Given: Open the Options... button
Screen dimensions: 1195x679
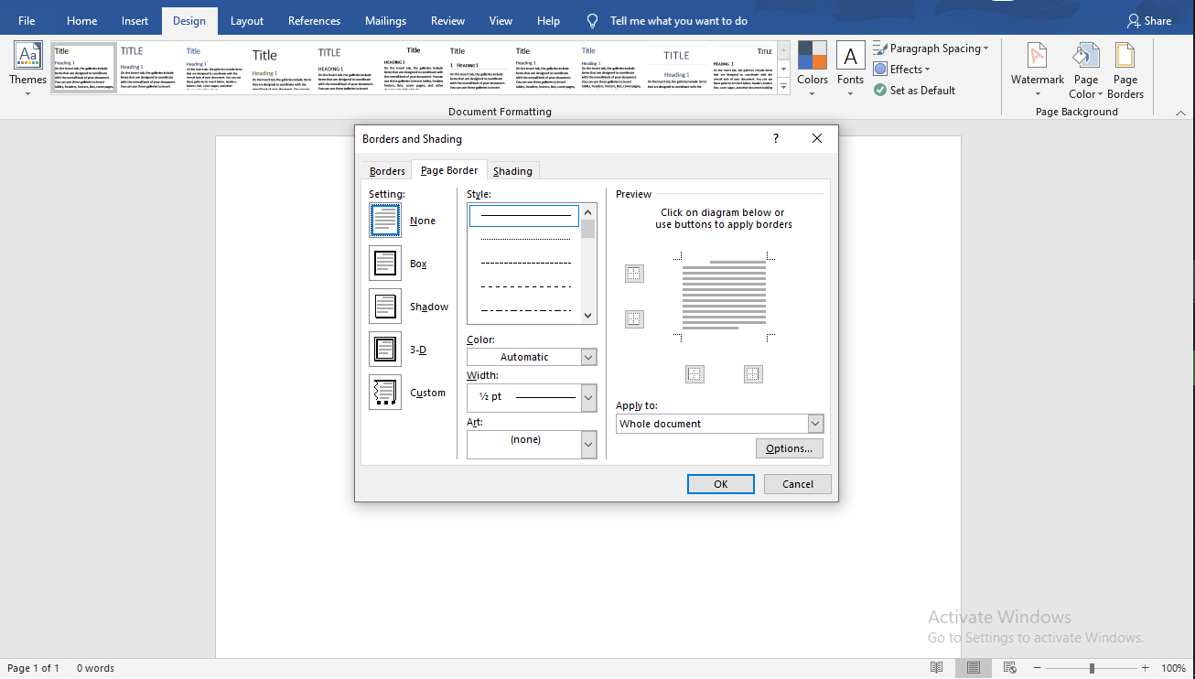Looking at the screenshot, I should pyautogui.click(x=790, y=448).
